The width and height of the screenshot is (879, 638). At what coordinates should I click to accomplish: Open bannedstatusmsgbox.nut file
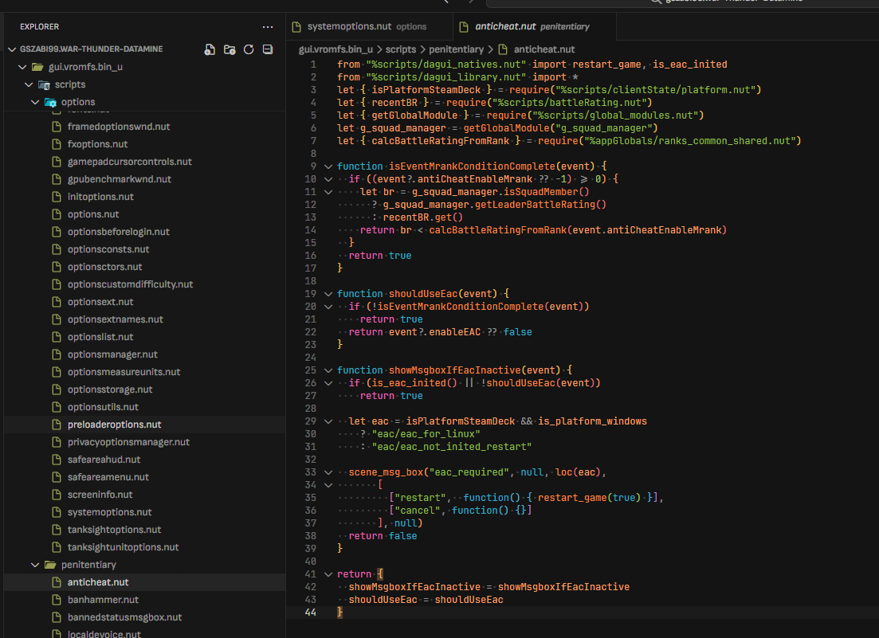click(144, 617)
